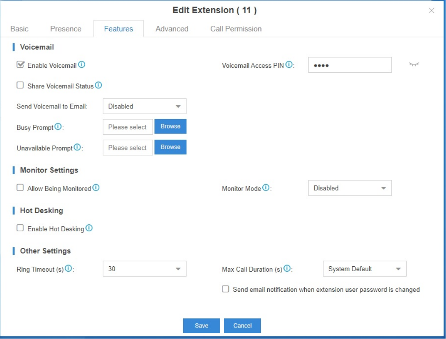Open Ring Timeout info icon
Image resolution: width=446 pixels, height=339 pixels.
point(68,268)
